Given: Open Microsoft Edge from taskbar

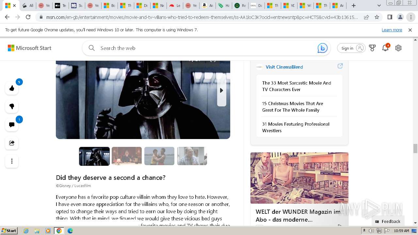Looking at the screenshot, I should click(70, 231).
